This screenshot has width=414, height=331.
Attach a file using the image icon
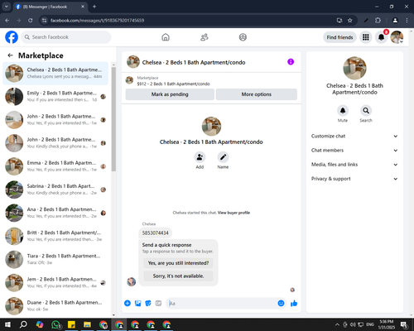pos(137,304)
